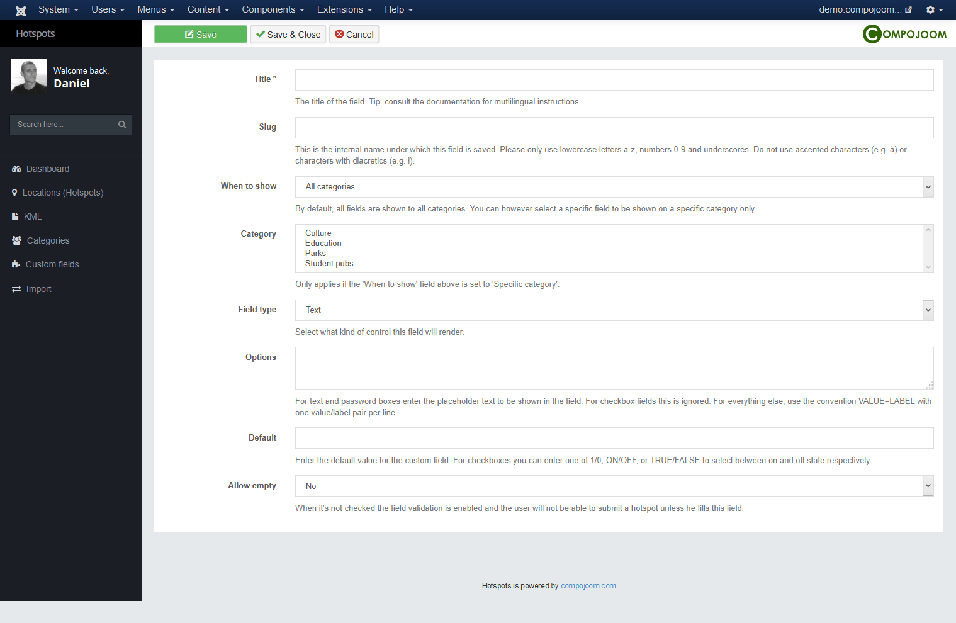This screenshot has width=956, height=623.
Task: Select Student pubs in Category list
Action: [x=329, y=263]
